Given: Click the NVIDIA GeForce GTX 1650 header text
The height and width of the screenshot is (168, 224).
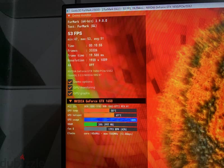Looking at the screenshot, I should 93,101.
